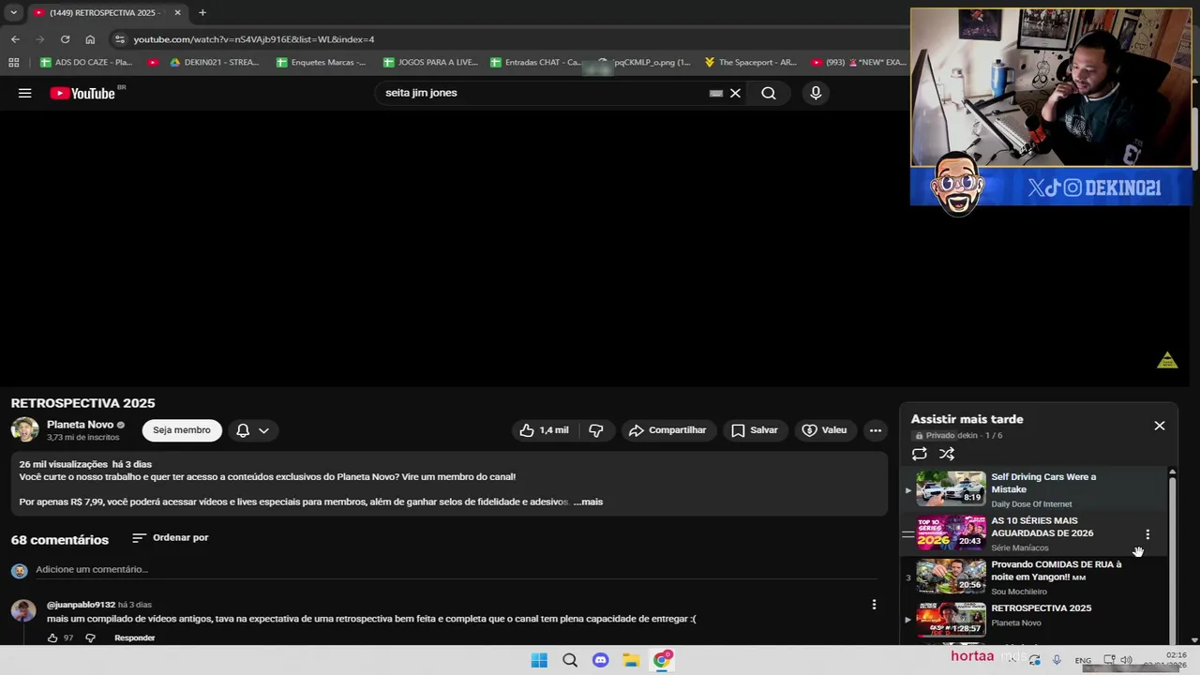This screenshot has height=675, width=1200.
Task: Open options for AS 10 SÉRIES playlist item
Action: click(1147, 534)
